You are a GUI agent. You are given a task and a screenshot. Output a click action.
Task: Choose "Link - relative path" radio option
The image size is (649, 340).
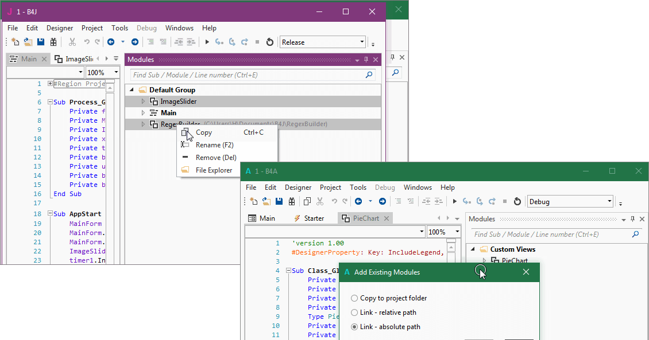354,312
